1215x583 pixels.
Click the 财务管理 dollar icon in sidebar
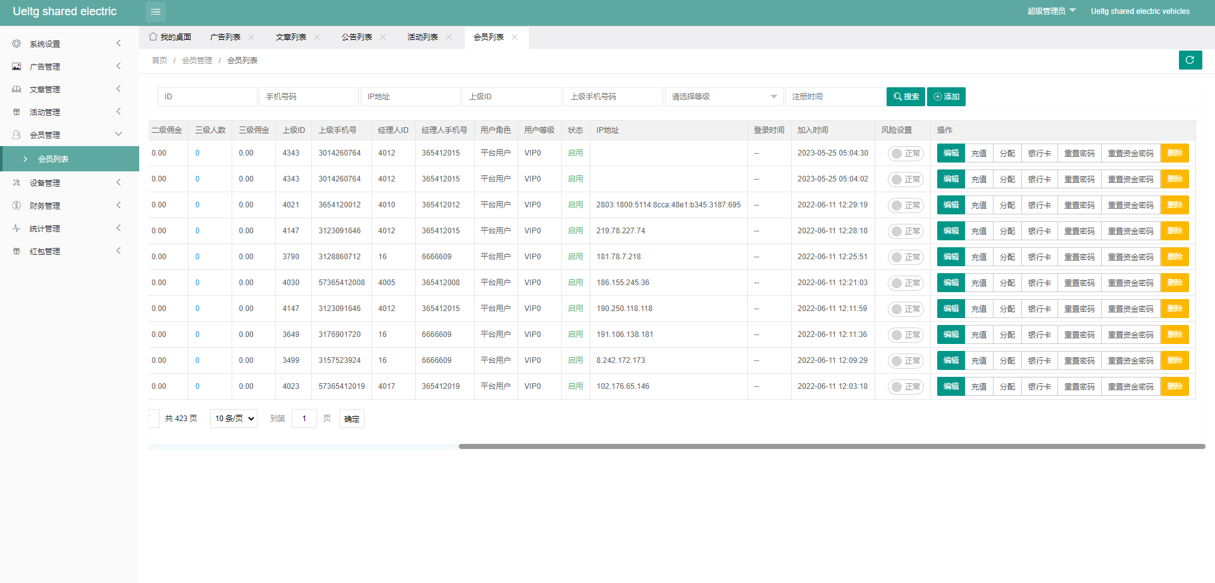coord(16,206)
